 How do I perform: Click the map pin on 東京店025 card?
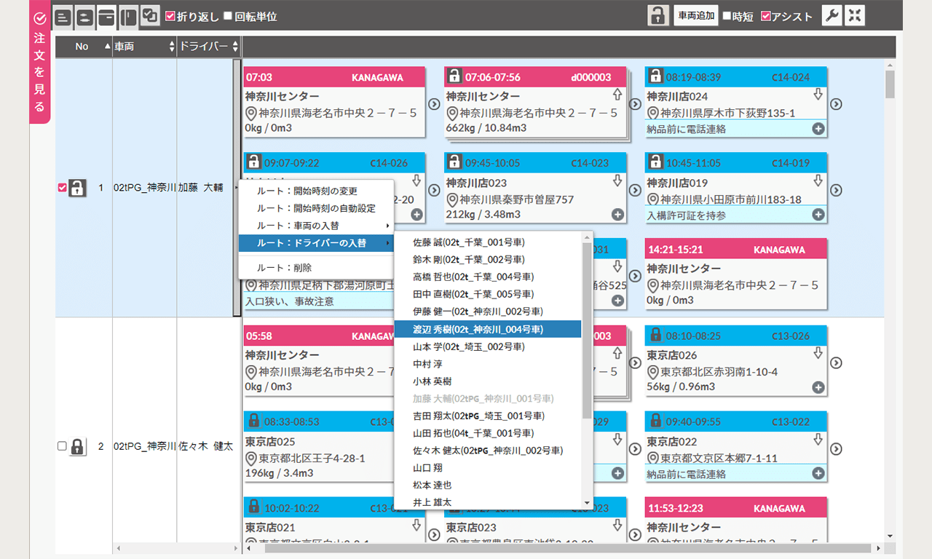[x=251, y=459]
